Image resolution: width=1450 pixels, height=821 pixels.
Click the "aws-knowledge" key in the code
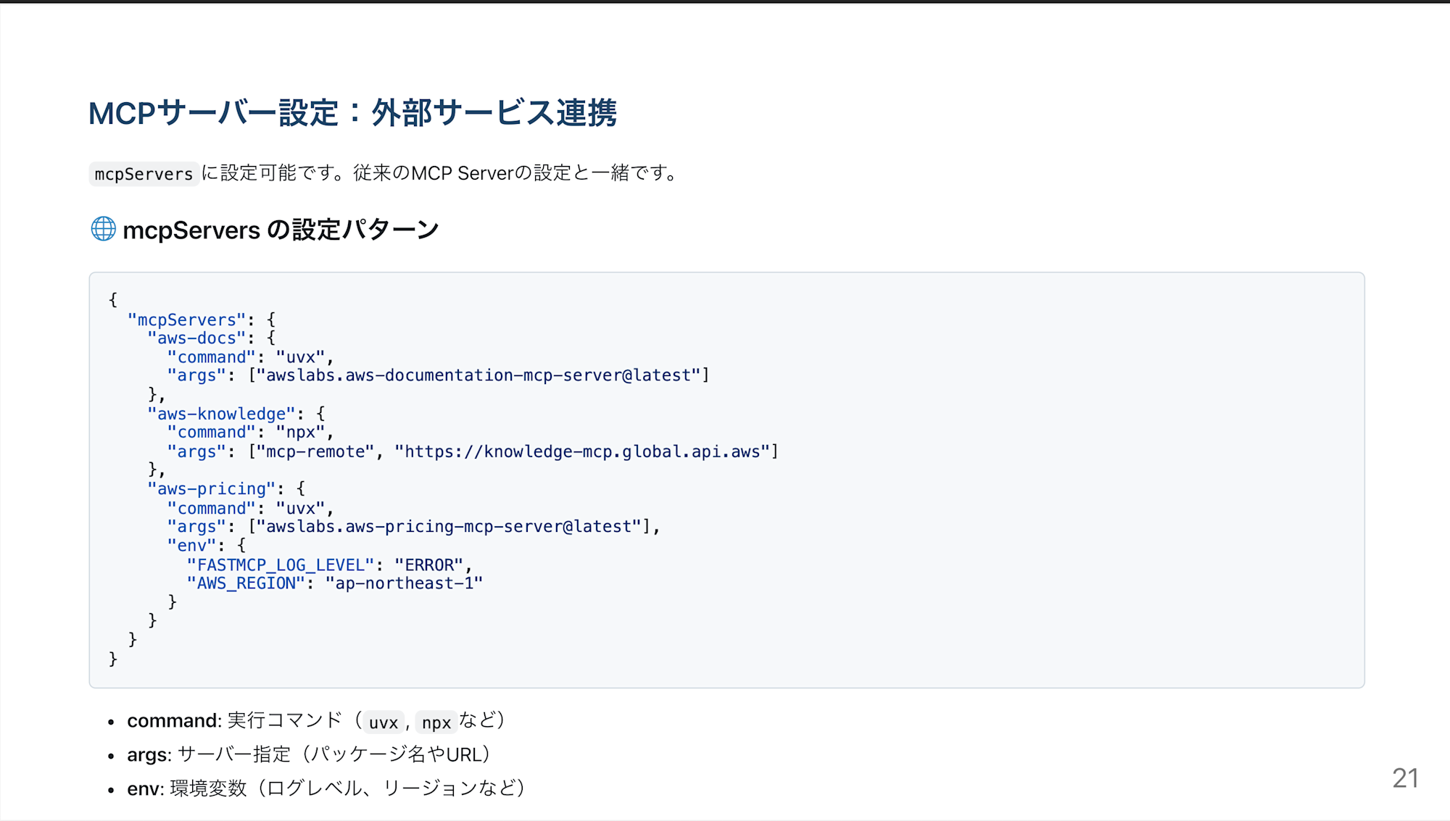(221, 414)
